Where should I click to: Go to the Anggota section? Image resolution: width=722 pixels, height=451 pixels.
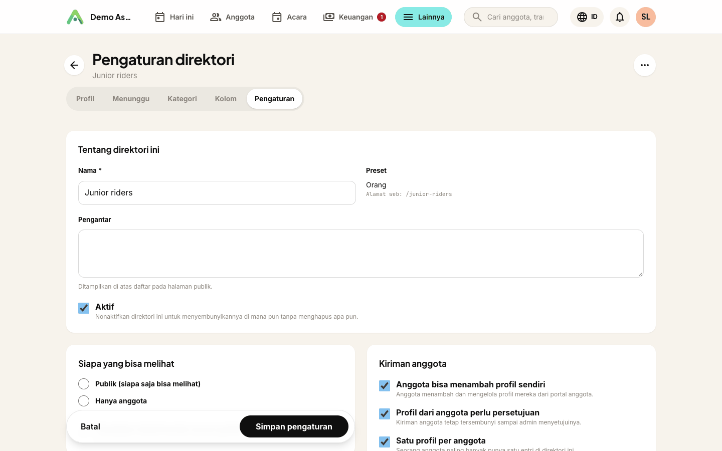tap(232, 17)
